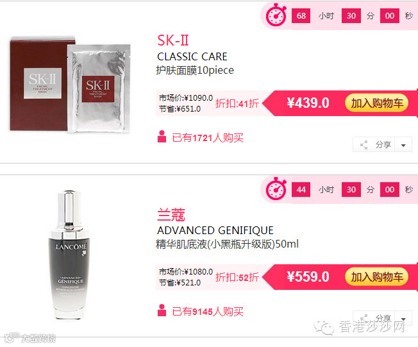The width and height of the screenshot is (418, 347).
Task: Click the ¥439.0 price tag
Action: pos(308,103)
